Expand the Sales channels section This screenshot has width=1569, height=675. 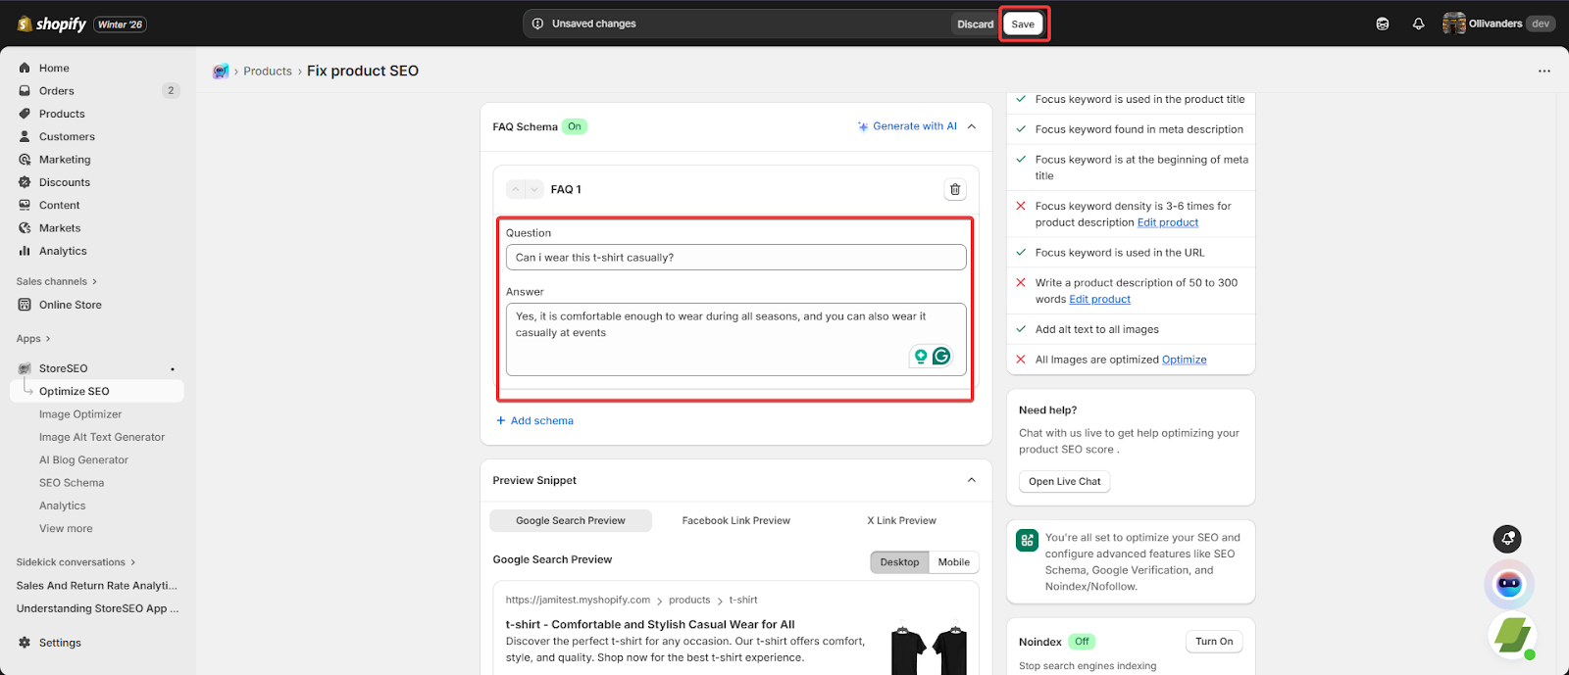[57, 281]
